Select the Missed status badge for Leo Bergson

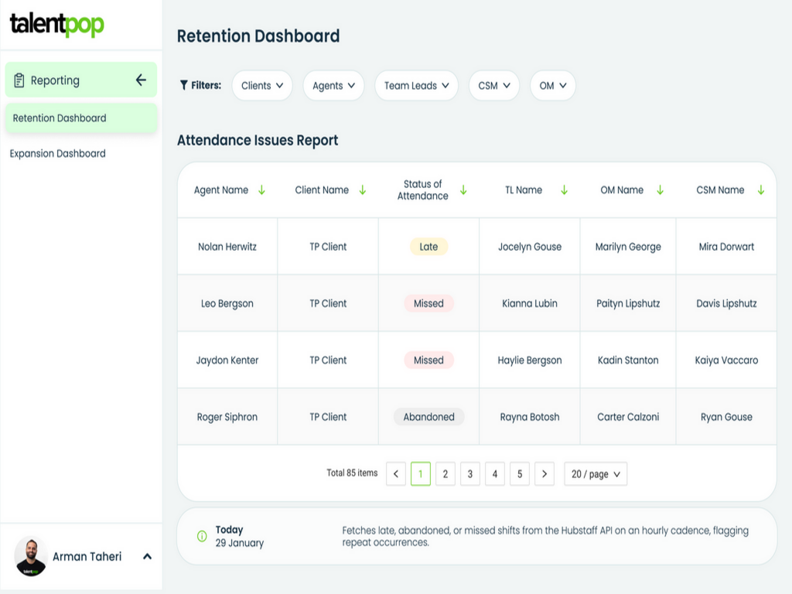pos(428,303)
